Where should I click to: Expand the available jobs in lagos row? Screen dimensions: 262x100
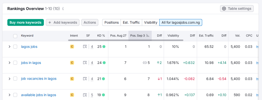[9, 95]
